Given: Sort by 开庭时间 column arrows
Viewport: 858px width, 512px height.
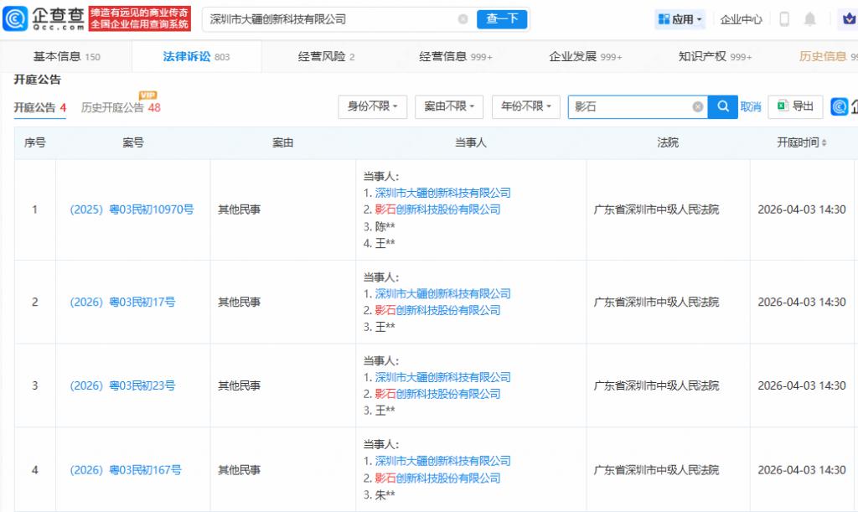Looking at the screenshot, I should (x=824, y=143).
